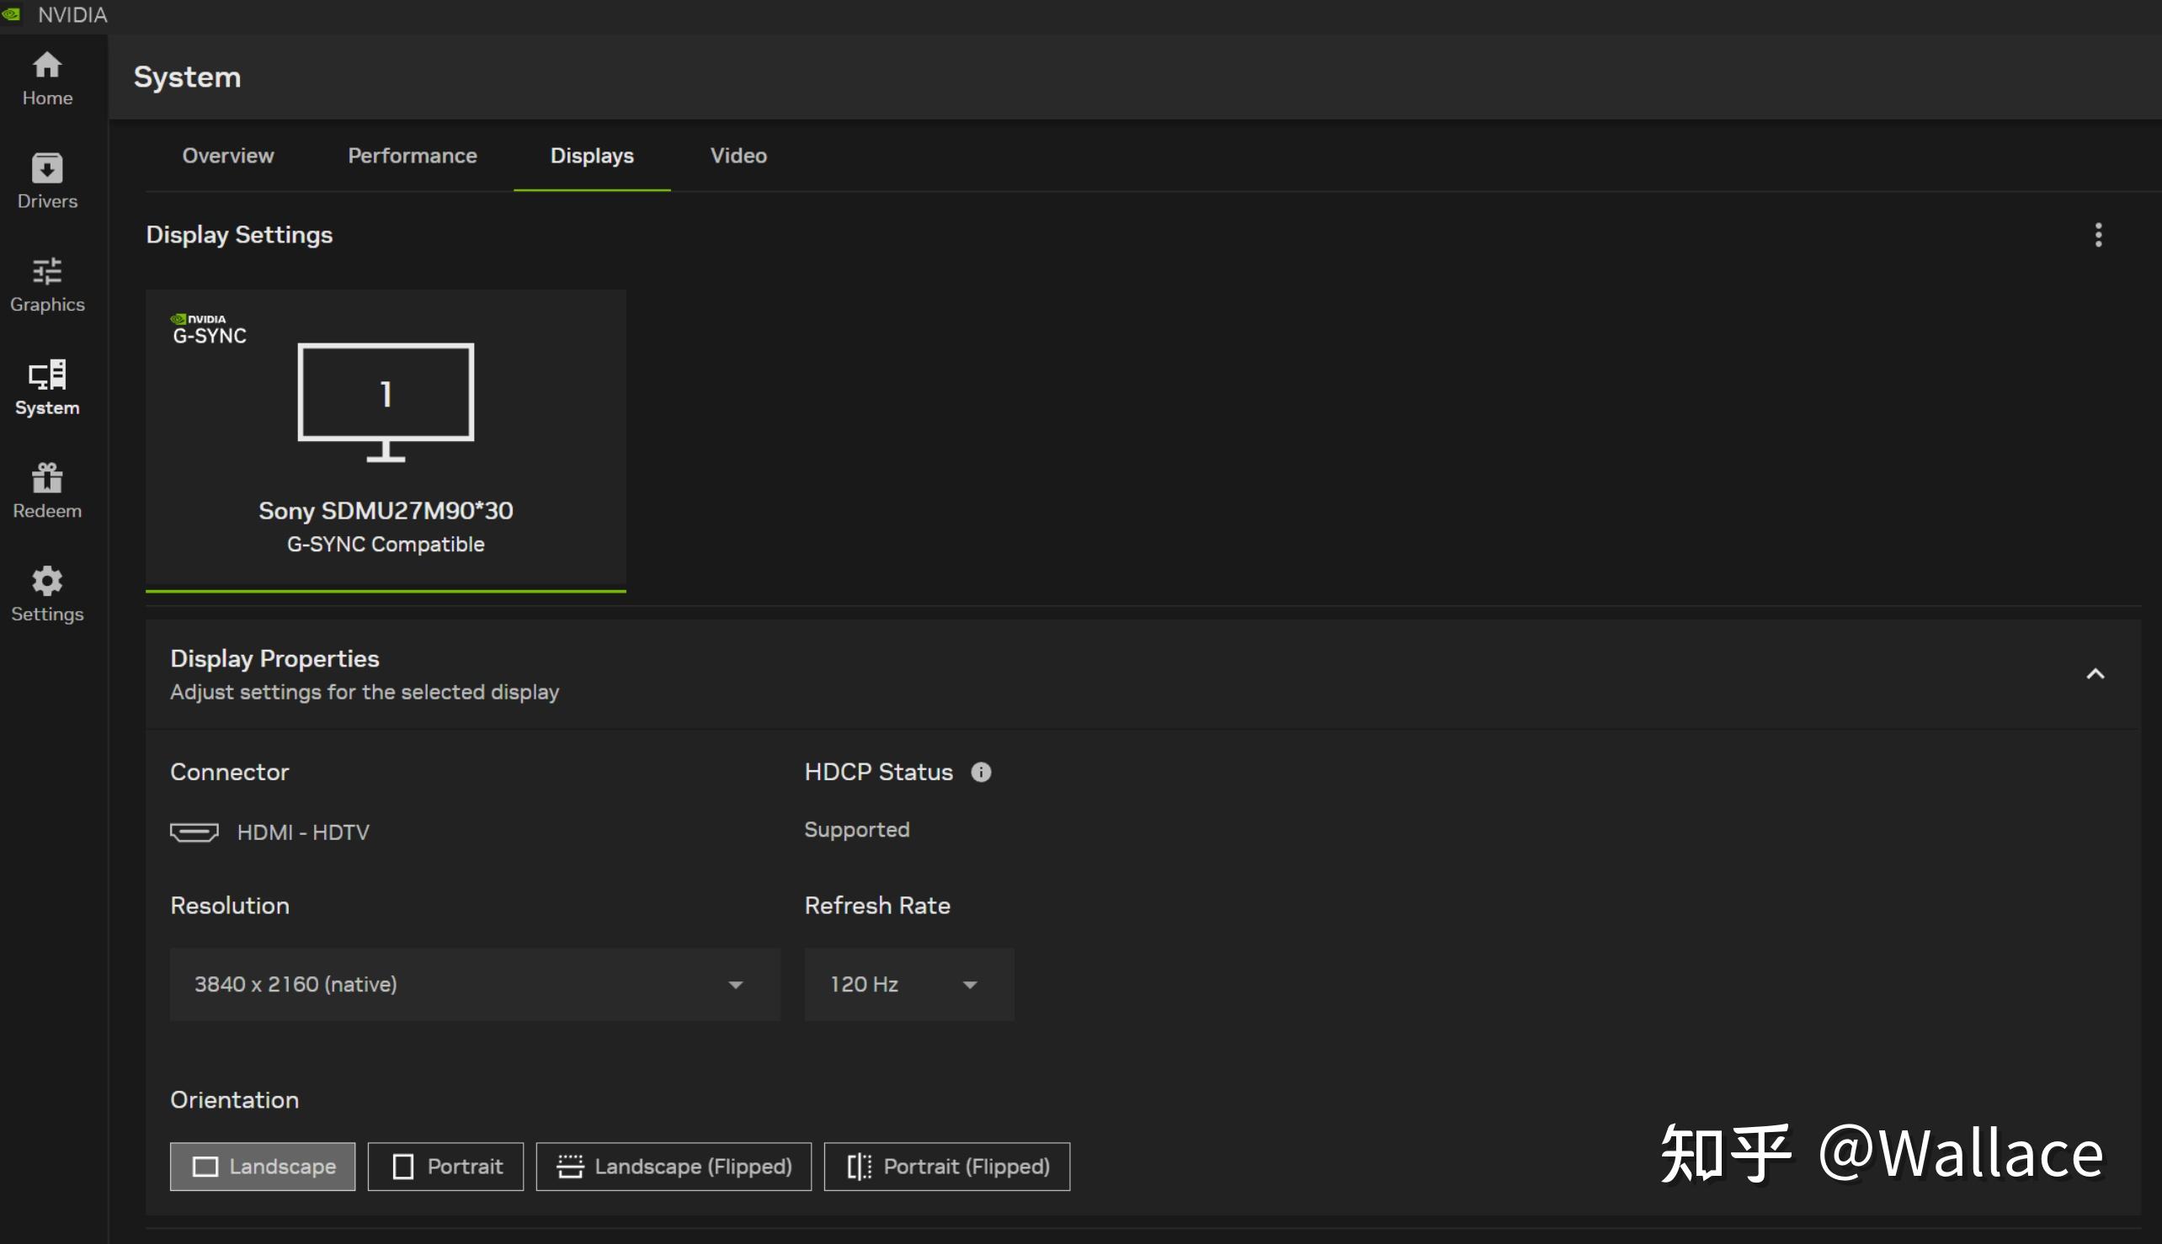Go to the Drivers section
Image resolution: width=2162 pixels, height=1244 pixels.
pyautogui.click(x=47, y=181)
